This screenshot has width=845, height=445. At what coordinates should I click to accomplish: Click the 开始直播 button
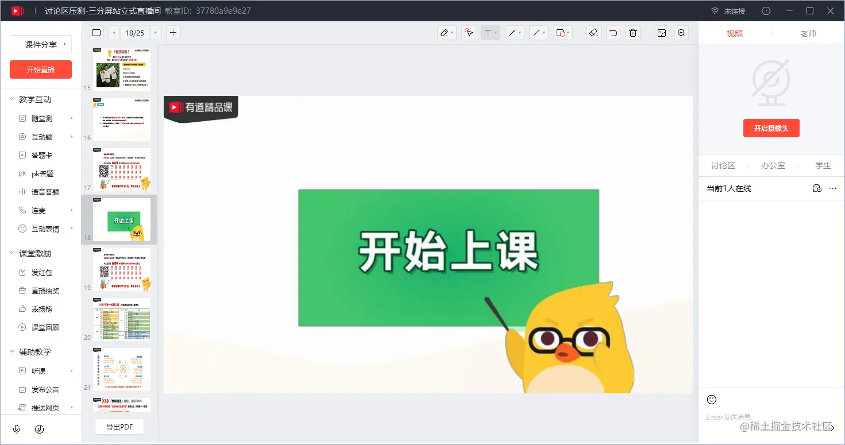[x=40, y=69]
